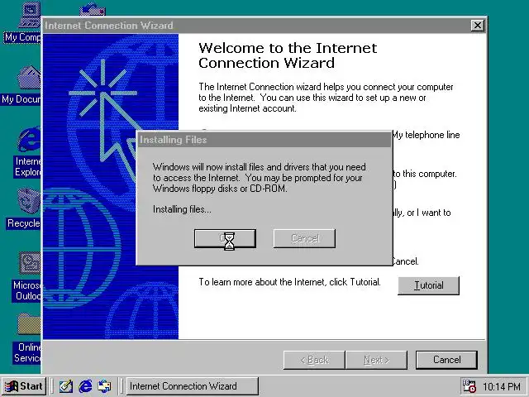Cancel the Internet Connection Wizard
This screenshot has height=397, width=529.
[x=446, y=360]
